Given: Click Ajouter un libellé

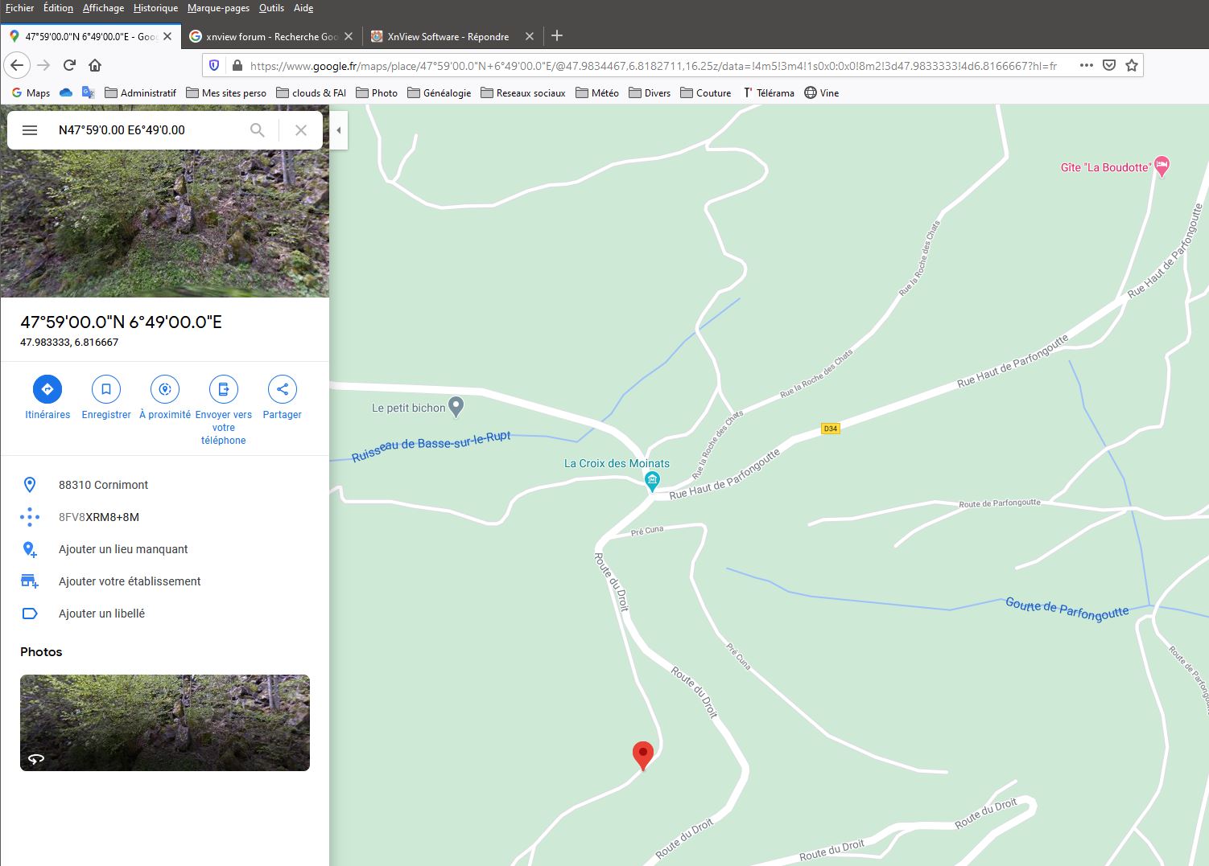Looking at the screenshot, I should coord(165,614).
